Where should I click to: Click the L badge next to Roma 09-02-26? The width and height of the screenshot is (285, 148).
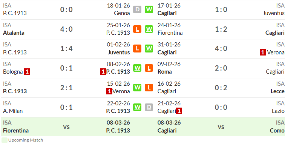tap(149, 68)
